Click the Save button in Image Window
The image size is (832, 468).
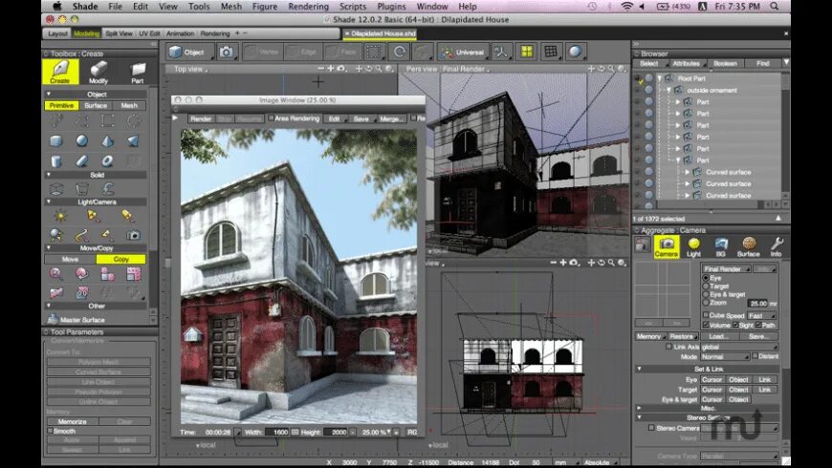361,118
